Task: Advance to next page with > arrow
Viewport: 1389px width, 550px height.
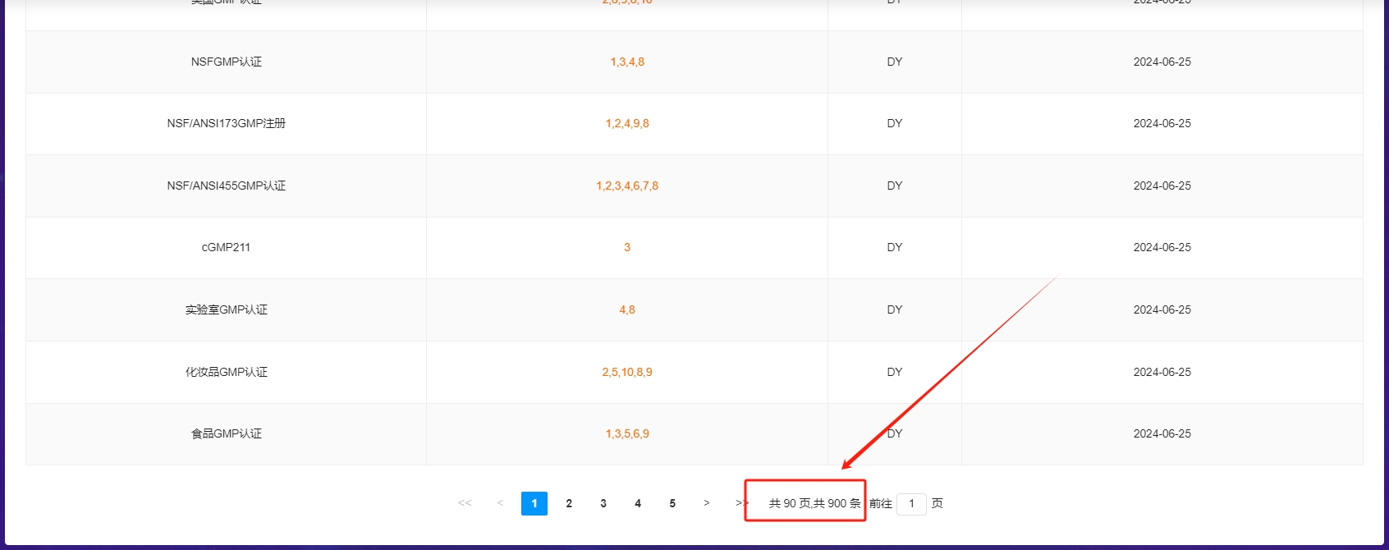Action: [707, 503]
